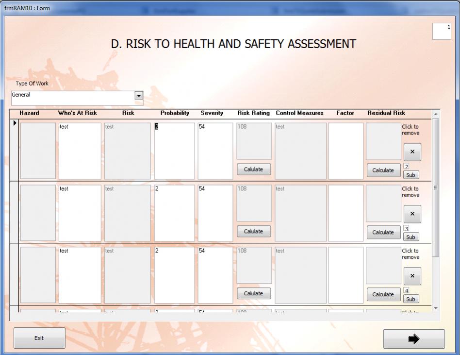Screen dimensions: 460x355
Task: Click the Sub button next to number 3
Action: pos(411,237)
